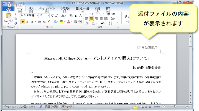
Task: Click the text highlight color yellow button
Action: click(x=62, y=22)
